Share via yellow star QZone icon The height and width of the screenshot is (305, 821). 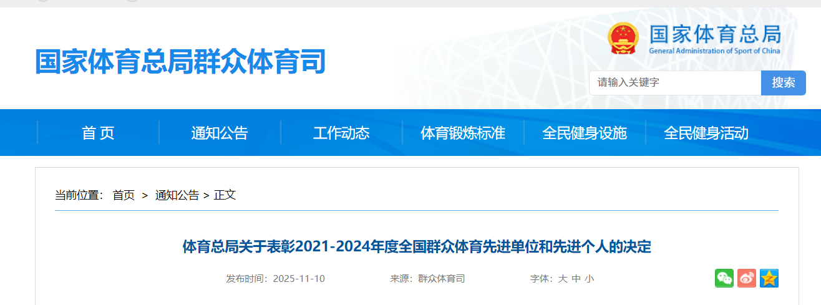769,278
